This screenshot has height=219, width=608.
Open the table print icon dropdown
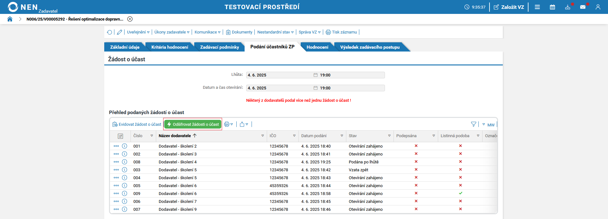pos(228,124)
